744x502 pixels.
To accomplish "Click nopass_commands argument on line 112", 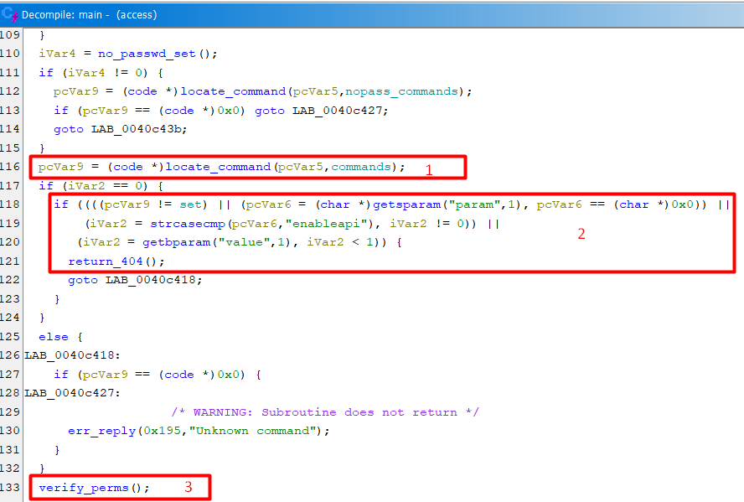I will tap(401, 91).
